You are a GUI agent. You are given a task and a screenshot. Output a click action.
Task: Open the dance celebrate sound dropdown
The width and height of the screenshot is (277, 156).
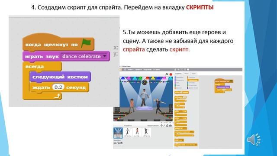(105, 56)
